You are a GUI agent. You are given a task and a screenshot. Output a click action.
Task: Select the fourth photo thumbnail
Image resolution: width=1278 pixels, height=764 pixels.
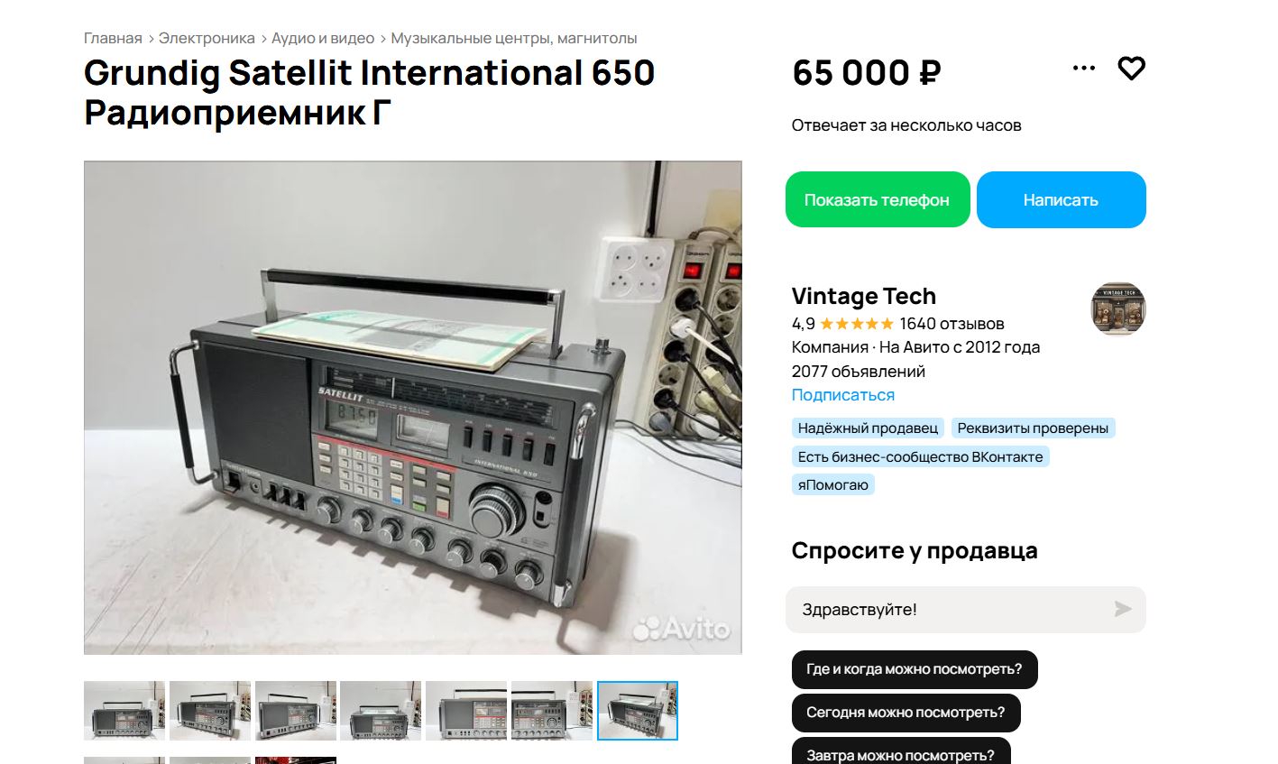(381, 711)
